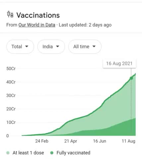This screenshot has height=159, width=142.
Task: Expand the Total metric dropdown
Action: [20, 47]
